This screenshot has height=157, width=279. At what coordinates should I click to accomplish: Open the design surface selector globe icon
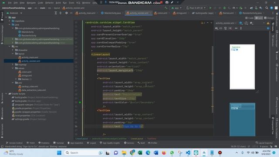pos(241,23)
